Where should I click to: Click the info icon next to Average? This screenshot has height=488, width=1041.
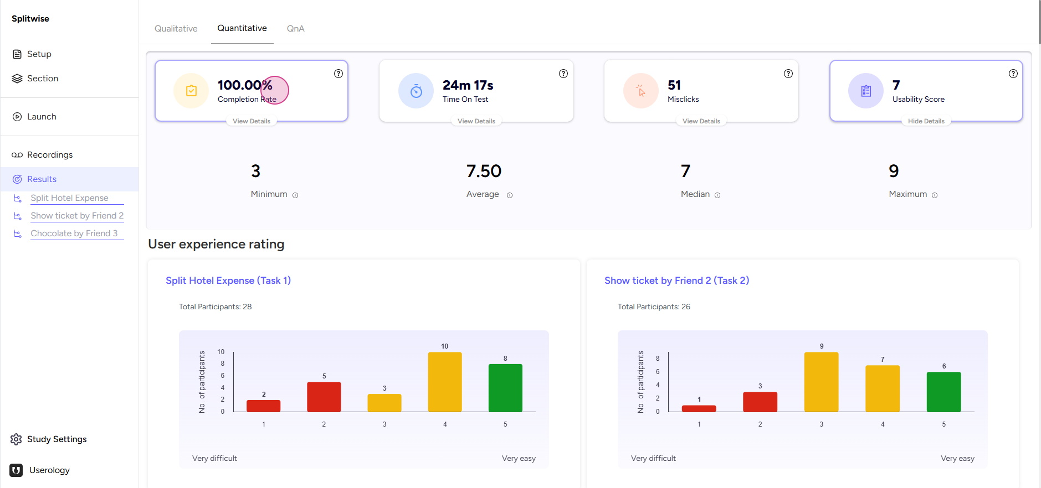pyautogui.click(x=510, y=195)
